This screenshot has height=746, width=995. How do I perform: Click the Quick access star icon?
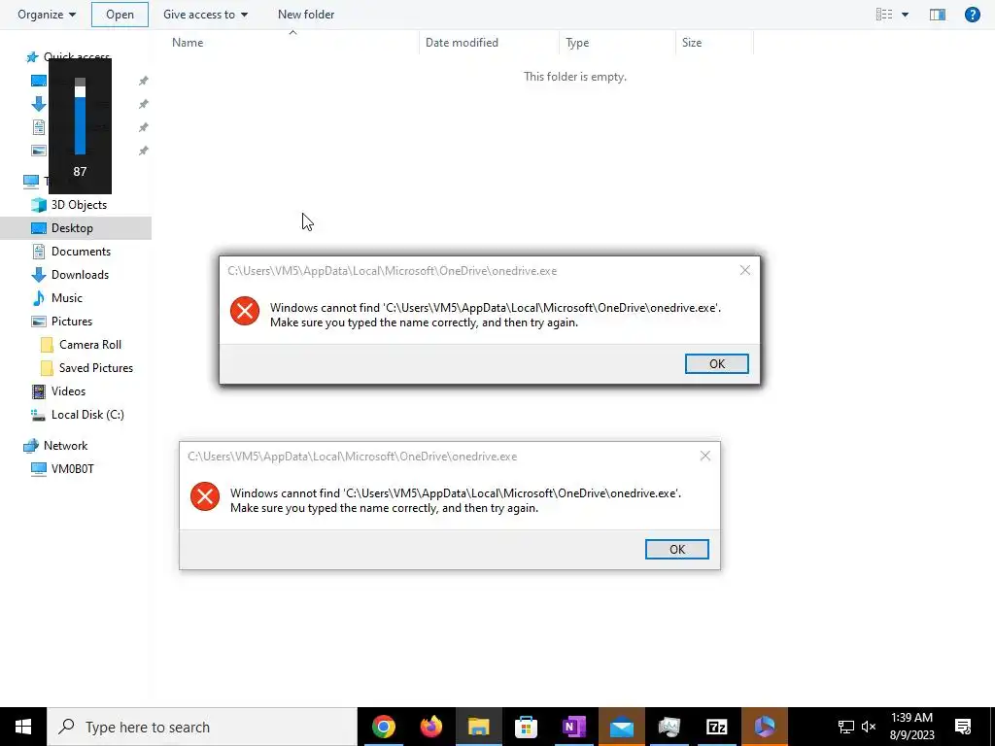(x=32, y=57)
